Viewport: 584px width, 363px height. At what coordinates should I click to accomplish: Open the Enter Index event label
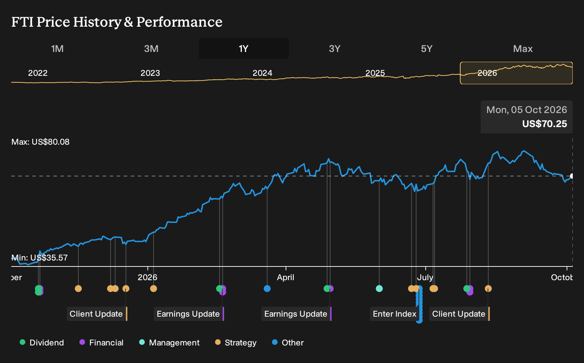[394, 314]
